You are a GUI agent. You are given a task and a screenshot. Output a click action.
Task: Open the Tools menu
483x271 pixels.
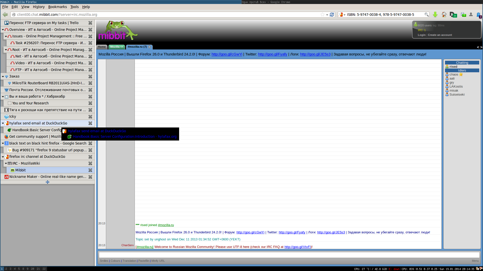[x=74, y=7]
